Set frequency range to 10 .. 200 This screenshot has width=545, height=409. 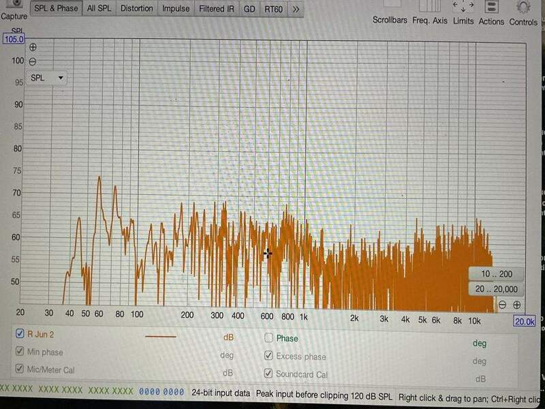click(497, 274)
